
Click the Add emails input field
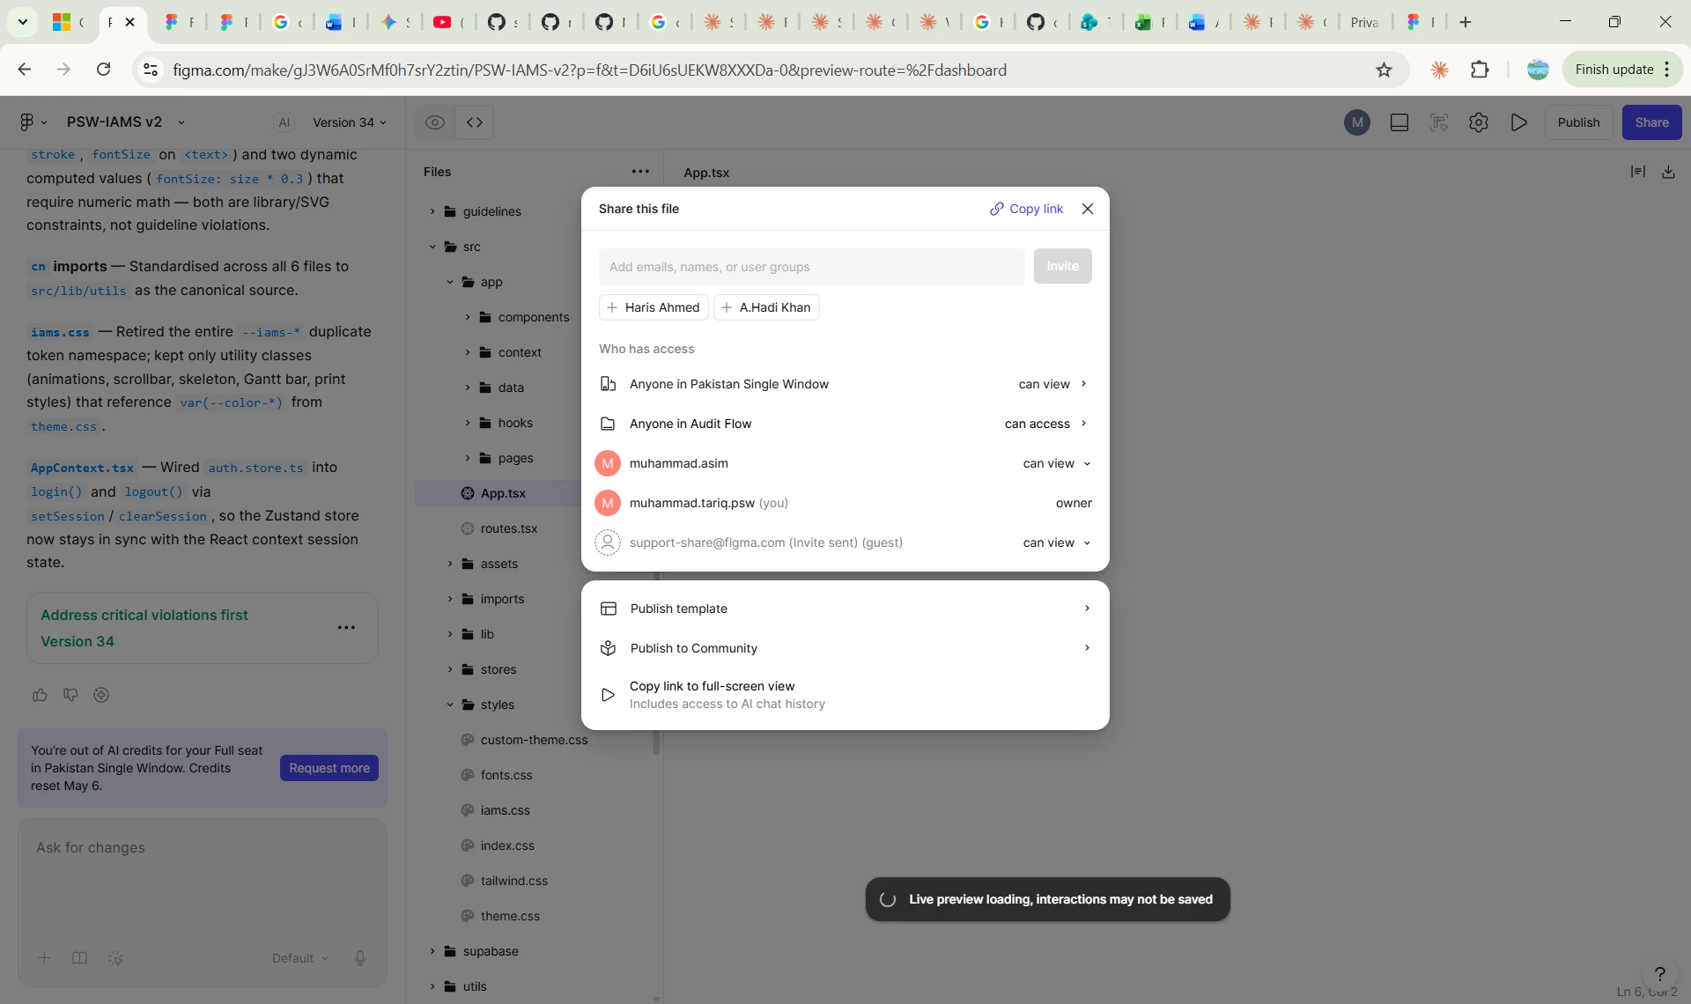click(811, 267)
